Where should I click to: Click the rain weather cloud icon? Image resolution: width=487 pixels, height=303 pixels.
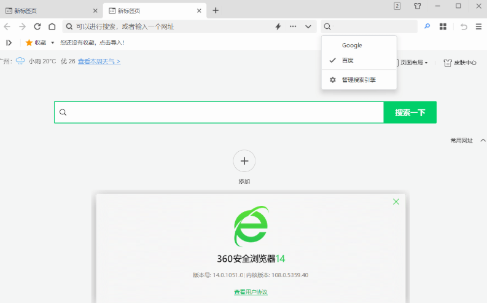20,61
